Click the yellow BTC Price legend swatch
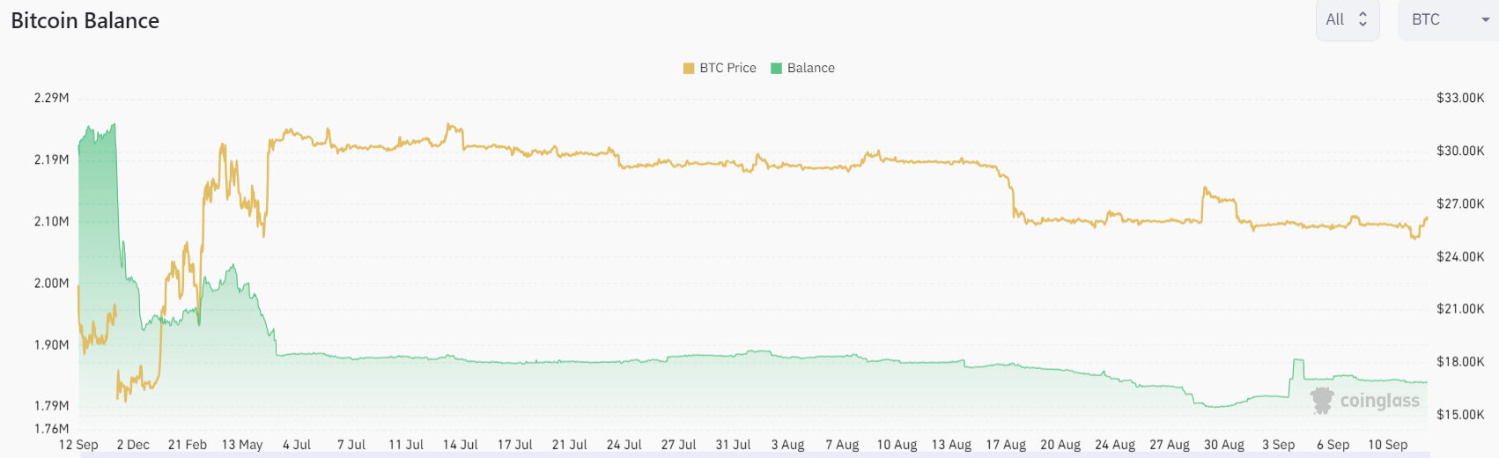The width and height of the screenshot is (1499, 458). click(689, 68)
